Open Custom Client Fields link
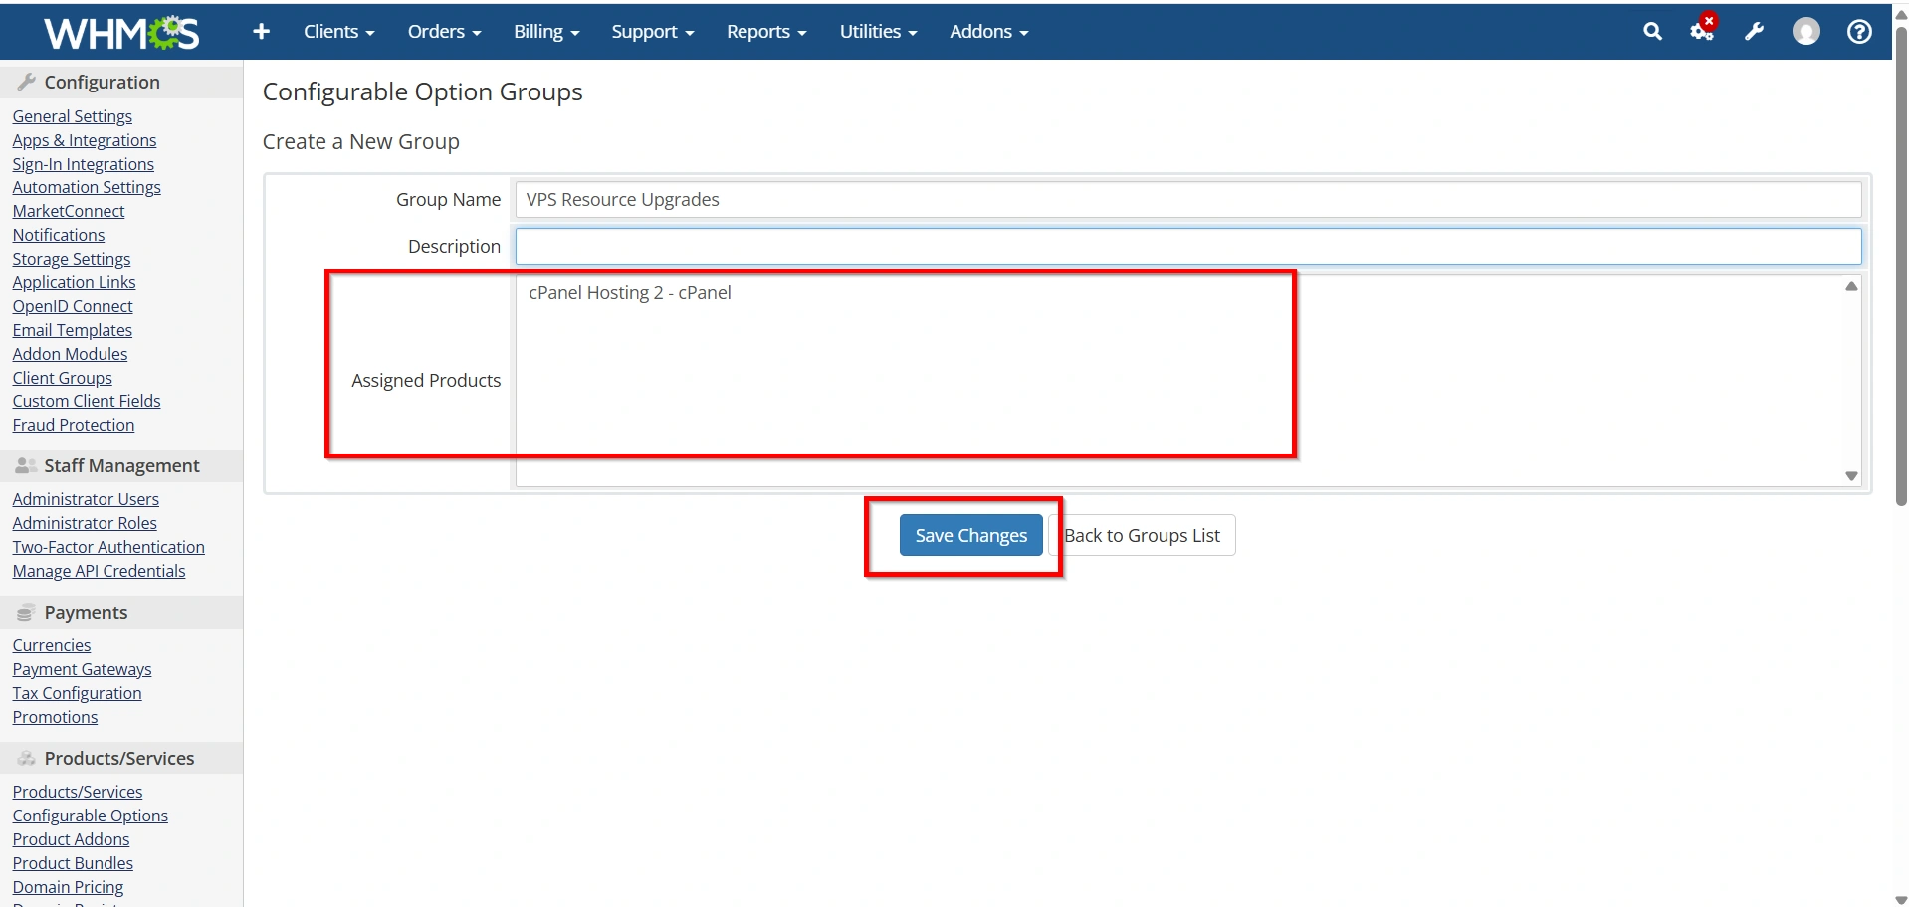 pos(87,401)
